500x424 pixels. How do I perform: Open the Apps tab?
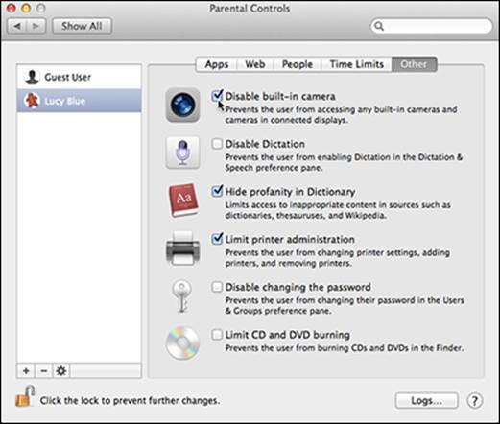(217, 64)
